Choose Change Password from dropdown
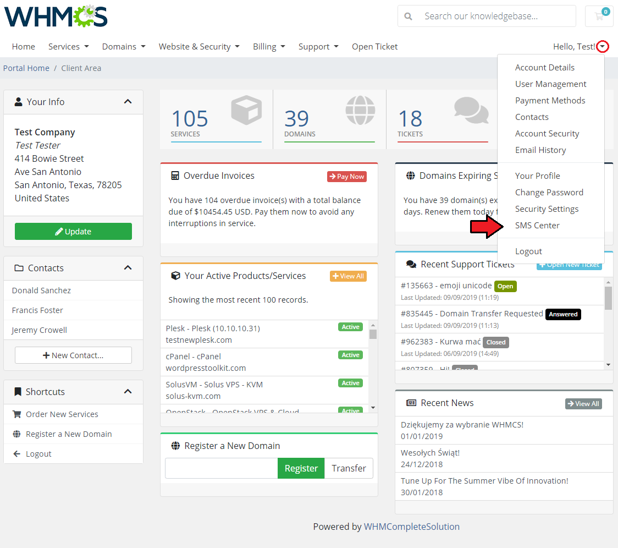This screenshot has width=618, height=548. 549,193
